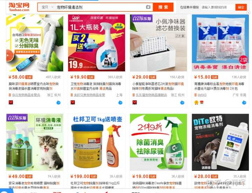Open the Taobao logo homepage link

click(x=19, y=7)
